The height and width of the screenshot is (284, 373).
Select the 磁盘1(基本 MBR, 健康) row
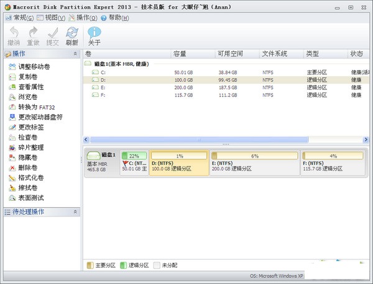(226, 64)
